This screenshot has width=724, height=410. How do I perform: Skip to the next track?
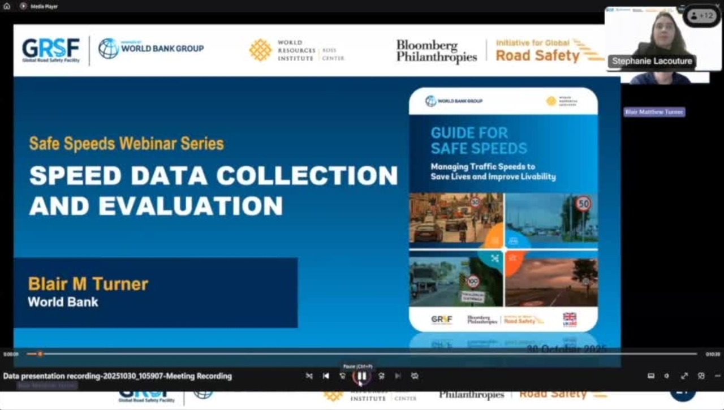click(398, 376)
